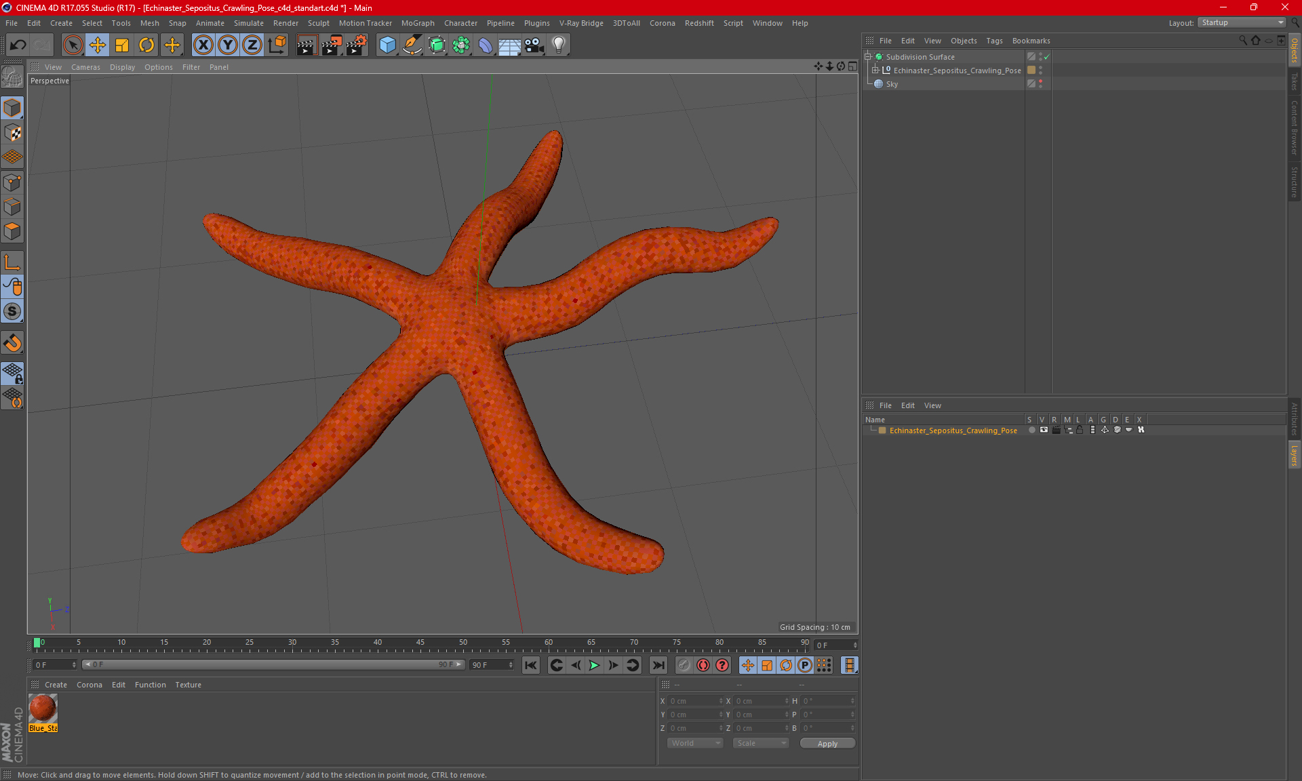Open the Texture tab in material panel

[187, 685]
